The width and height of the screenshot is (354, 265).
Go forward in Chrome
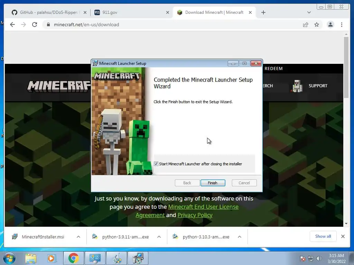(x=24, y=24)
